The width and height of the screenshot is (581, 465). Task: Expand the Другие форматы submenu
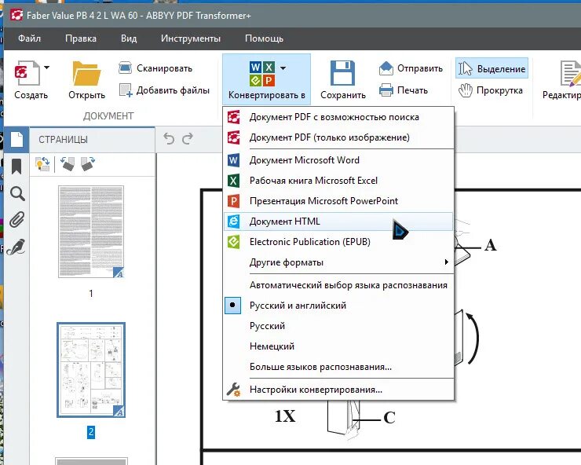coord(338,262)
